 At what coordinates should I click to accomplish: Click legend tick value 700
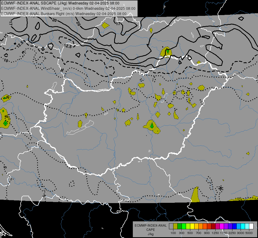(x=199, y=233)
